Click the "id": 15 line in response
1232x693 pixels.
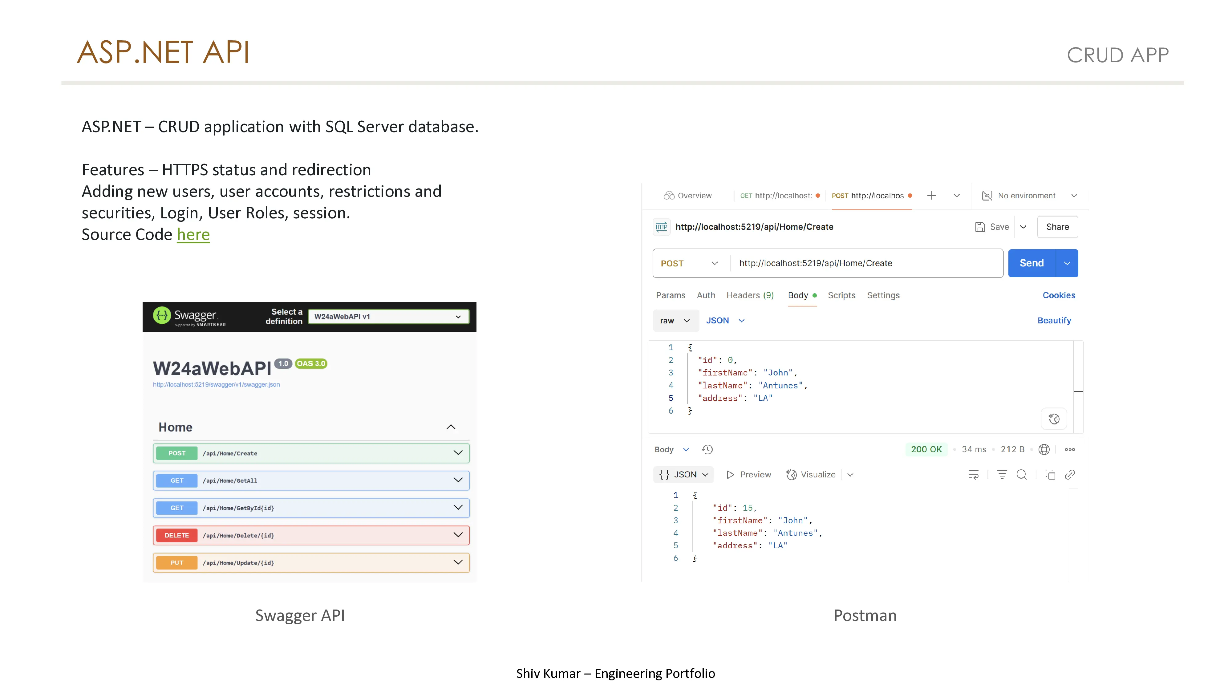735,508
